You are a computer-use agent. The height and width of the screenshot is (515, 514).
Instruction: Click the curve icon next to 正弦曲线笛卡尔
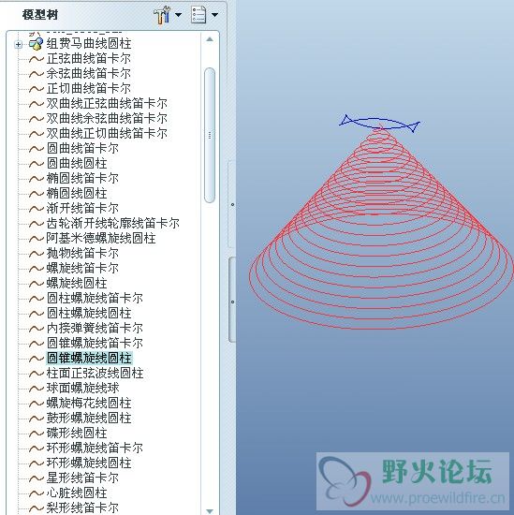[37, 59]
